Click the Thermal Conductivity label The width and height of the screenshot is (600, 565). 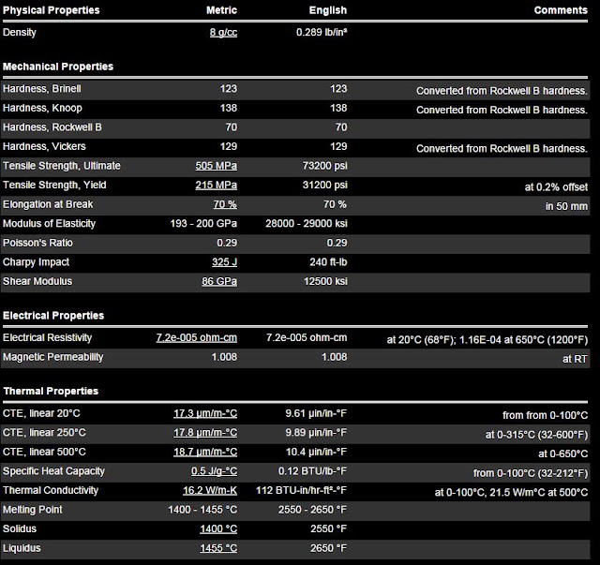pos(51,490)
